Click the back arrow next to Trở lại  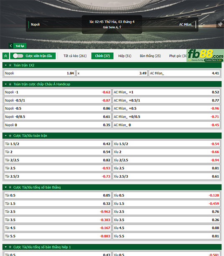[x=11, y=46]
